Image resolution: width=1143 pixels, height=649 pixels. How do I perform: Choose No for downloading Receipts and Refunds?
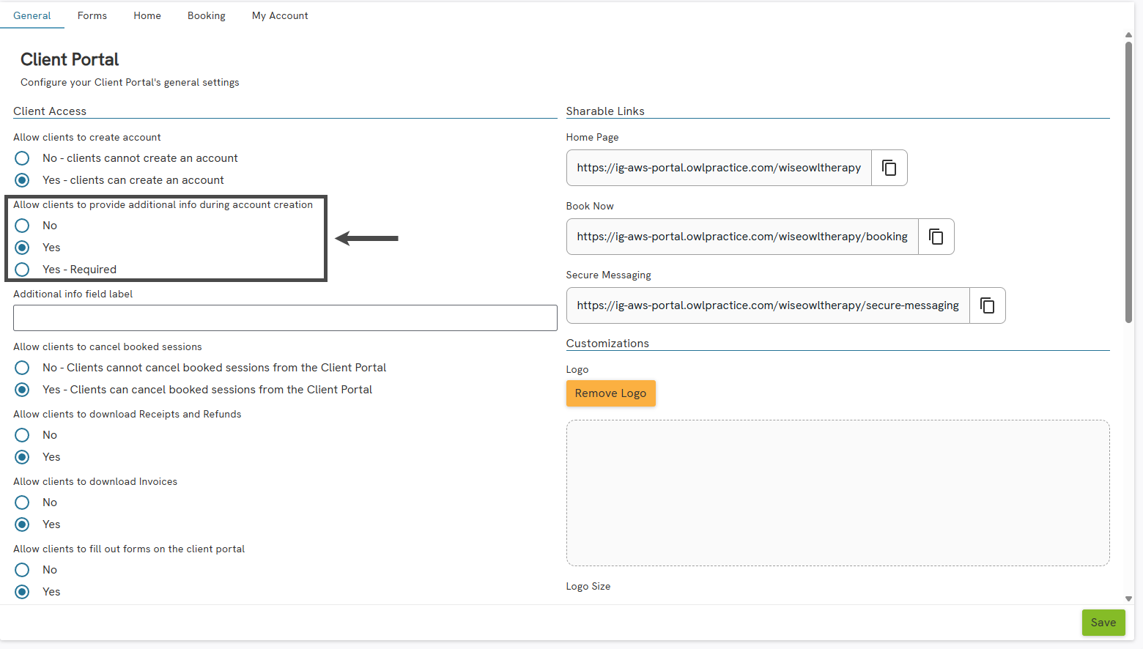point(22,435)
